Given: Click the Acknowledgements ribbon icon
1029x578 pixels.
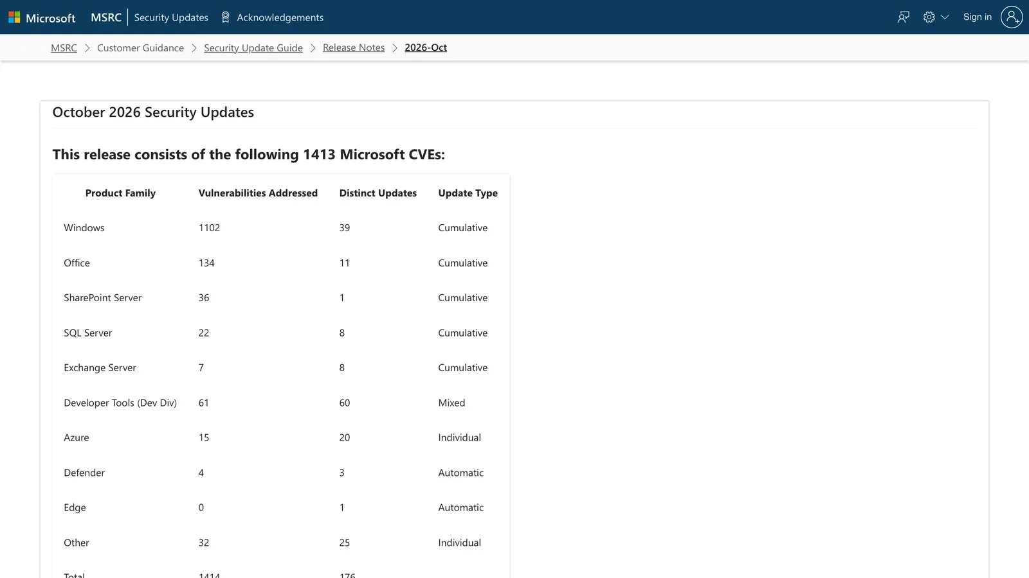Looking at the screenshot, I should [x=225, y=17].
